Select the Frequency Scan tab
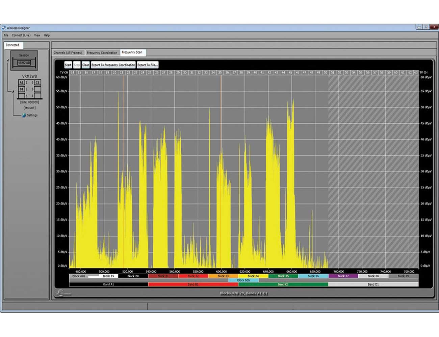 coord(132,53)
